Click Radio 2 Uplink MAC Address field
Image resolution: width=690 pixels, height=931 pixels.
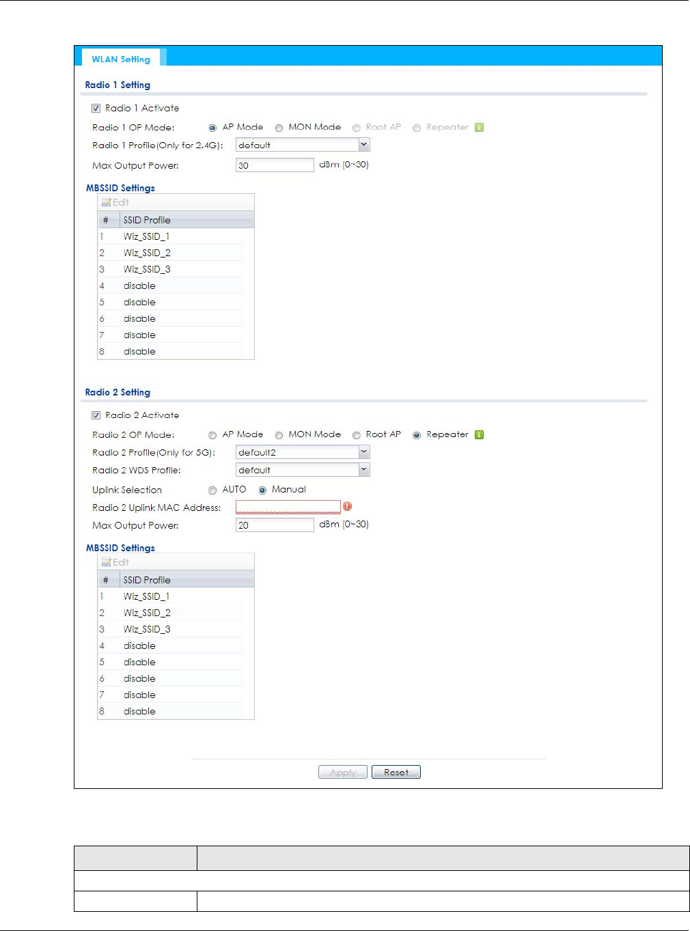pos(288,507)
